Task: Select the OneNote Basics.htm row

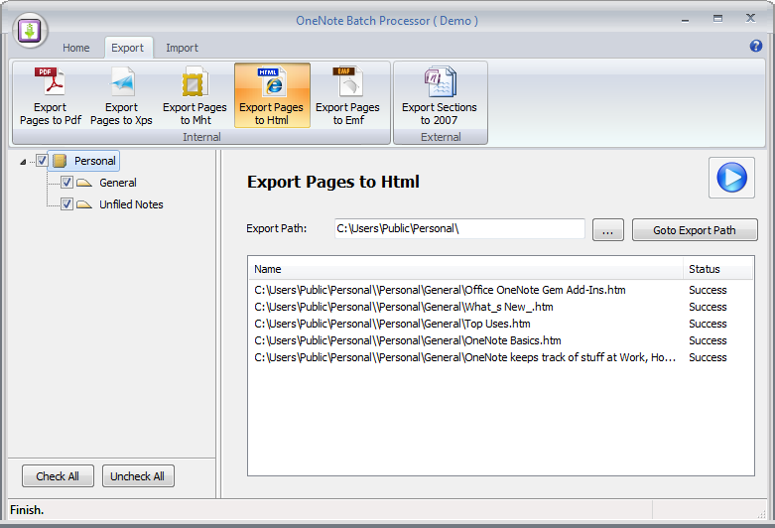Action: 501,340
